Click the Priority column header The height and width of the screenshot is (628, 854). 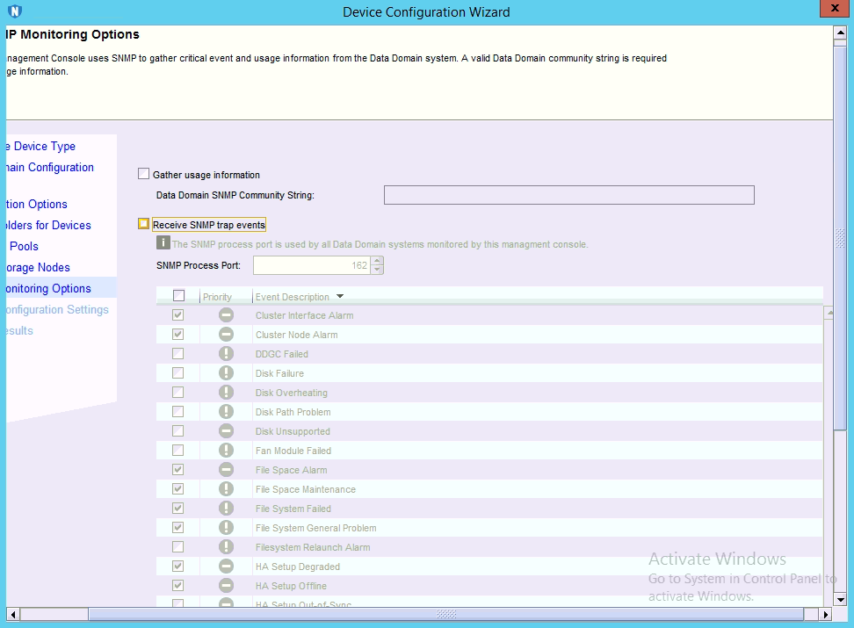[217, 297]
